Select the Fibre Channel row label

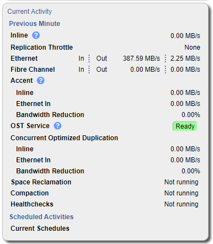[x=33, y=70]
